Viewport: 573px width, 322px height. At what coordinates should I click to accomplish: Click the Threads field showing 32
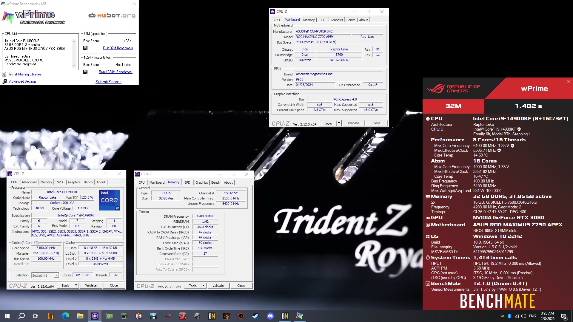point(116,275)
